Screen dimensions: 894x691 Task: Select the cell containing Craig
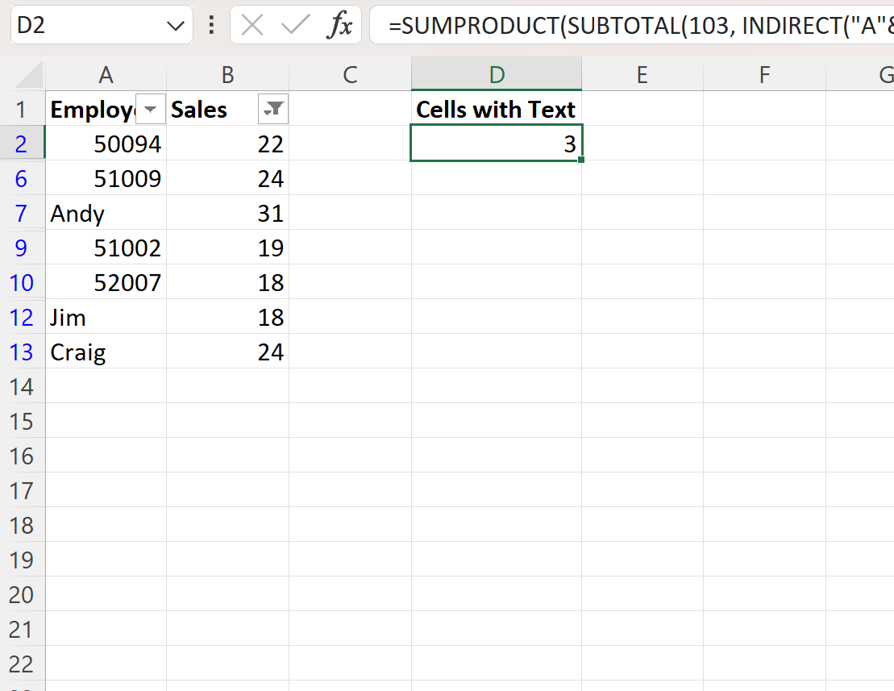106,352
